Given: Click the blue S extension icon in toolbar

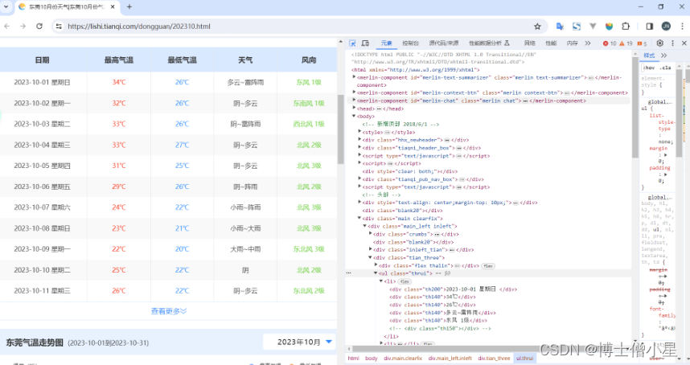Looking at the screenshot, I should 577,27.
